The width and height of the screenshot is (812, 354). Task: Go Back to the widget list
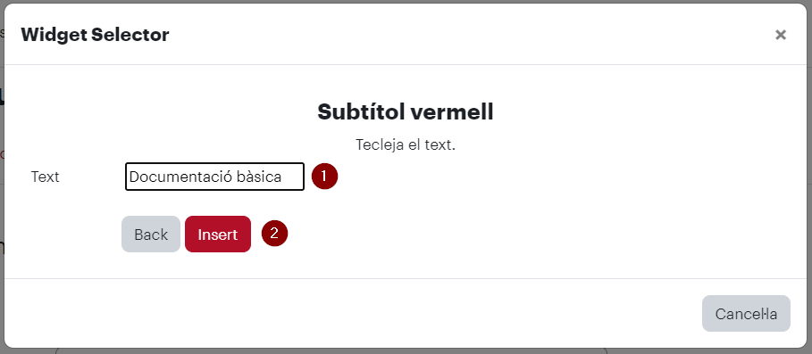151,235
